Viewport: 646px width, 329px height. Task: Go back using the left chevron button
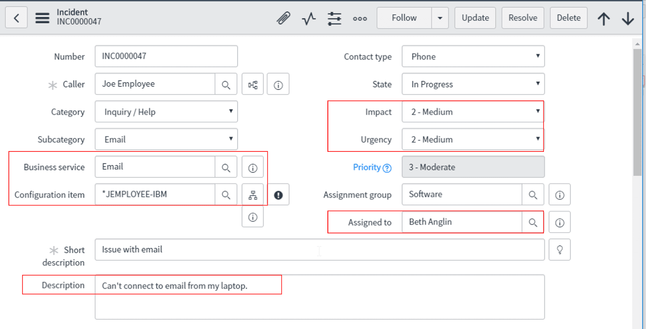(16, 18)
